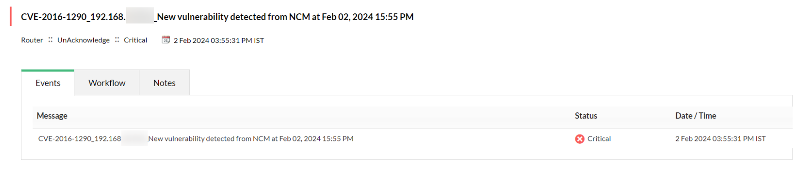802x193 pixels.
Task: Click the alarm timestamp next to the calendar
Action: (x=219, y=41)
